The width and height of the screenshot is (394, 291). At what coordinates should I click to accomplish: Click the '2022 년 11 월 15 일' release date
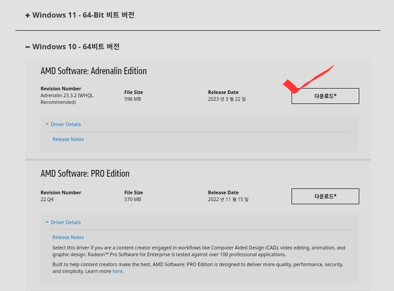(x=228, y=199)
